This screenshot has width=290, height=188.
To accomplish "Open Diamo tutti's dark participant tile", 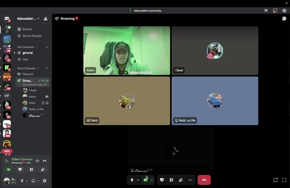I will point(171,150).
